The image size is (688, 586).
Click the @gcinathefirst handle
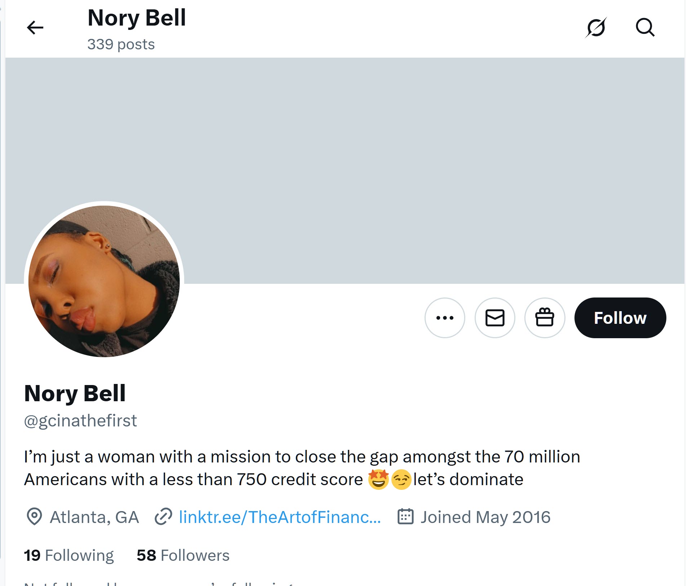pos(80,421)
